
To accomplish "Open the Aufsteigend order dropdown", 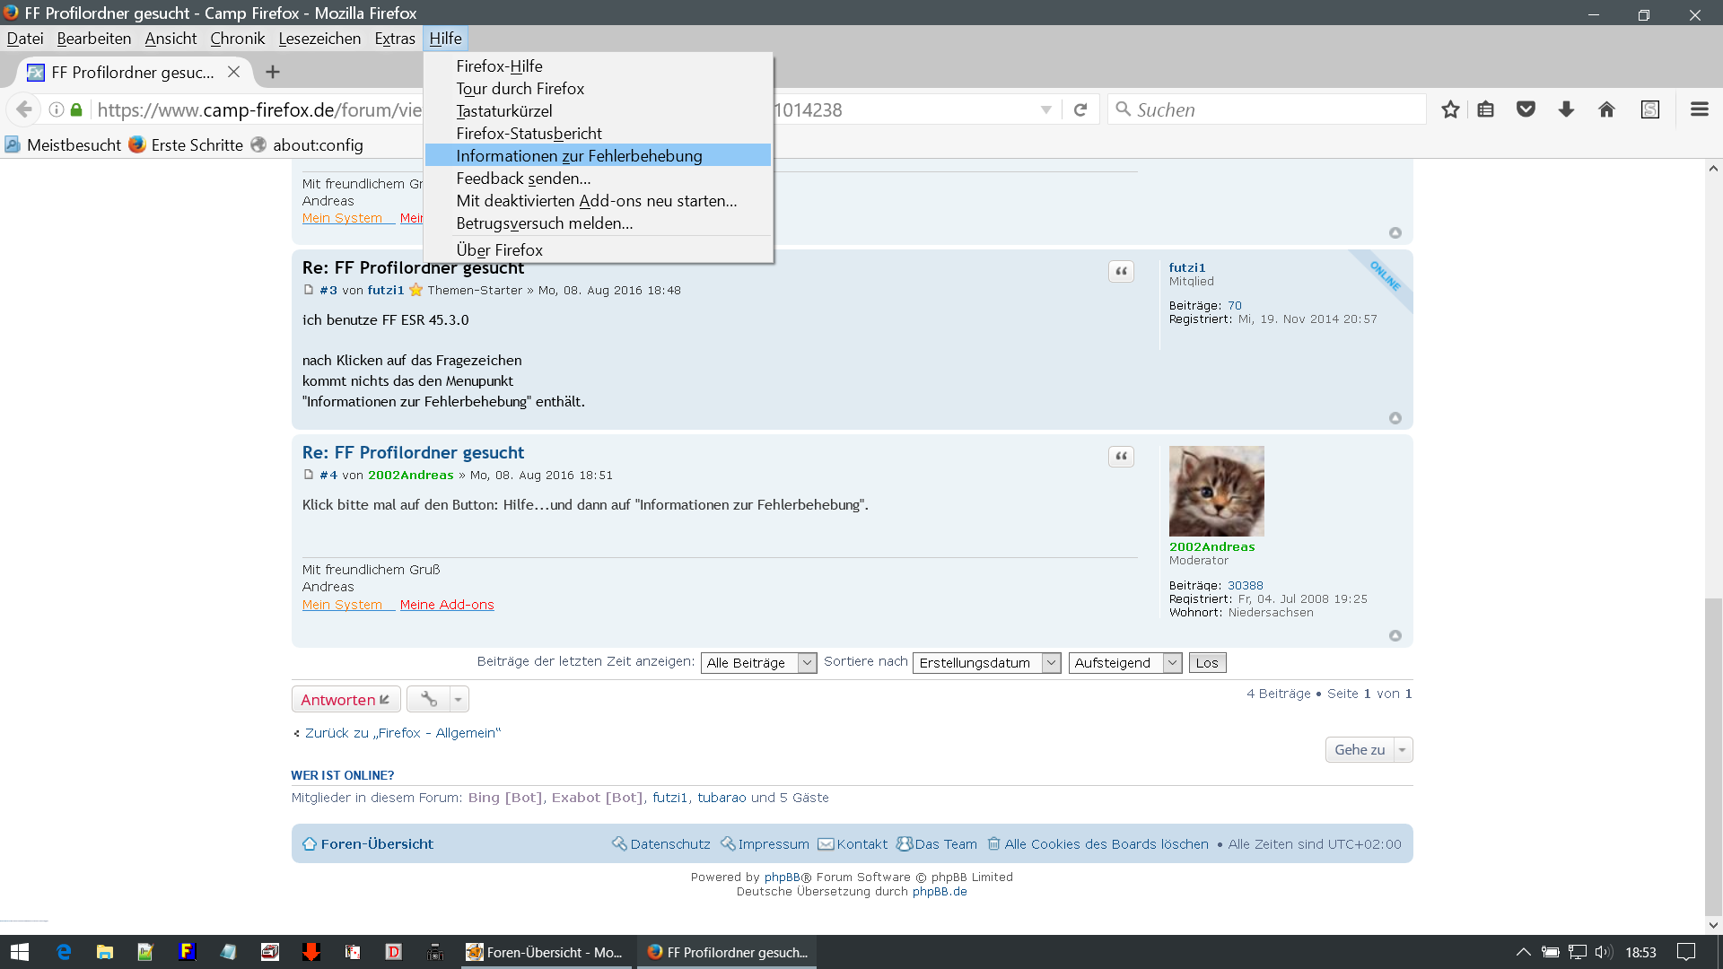I will (x=1124, y=663).
